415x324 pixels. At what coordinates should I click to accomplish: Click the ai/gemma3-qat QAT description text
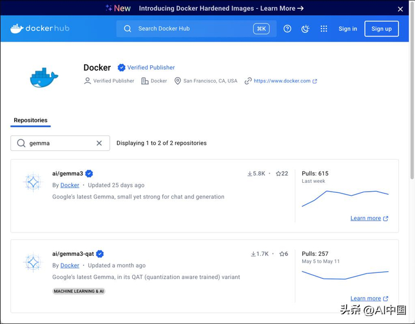click(x=146, y=277)
